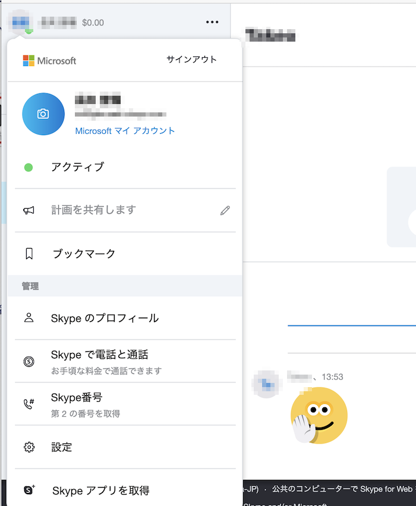
Task: Open the アクティブ status selector
Action: coord(125,167)
